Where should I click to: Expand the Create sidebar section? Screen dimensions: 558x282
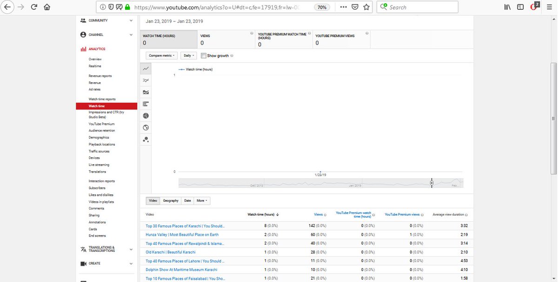click(x=107, y=263)
